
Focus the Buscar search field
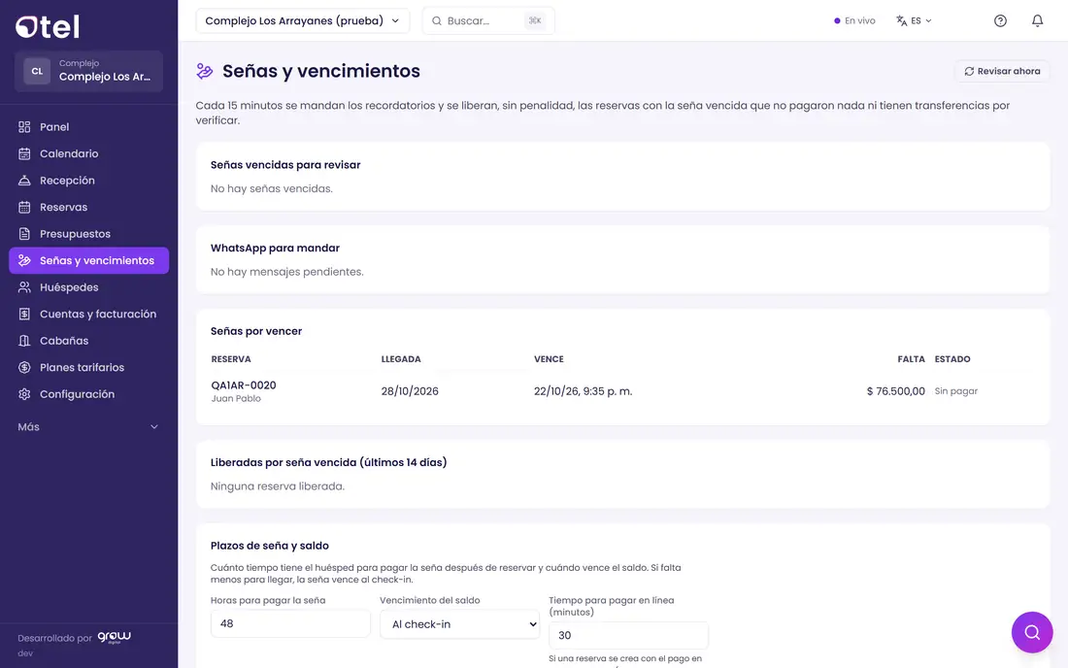487,21
